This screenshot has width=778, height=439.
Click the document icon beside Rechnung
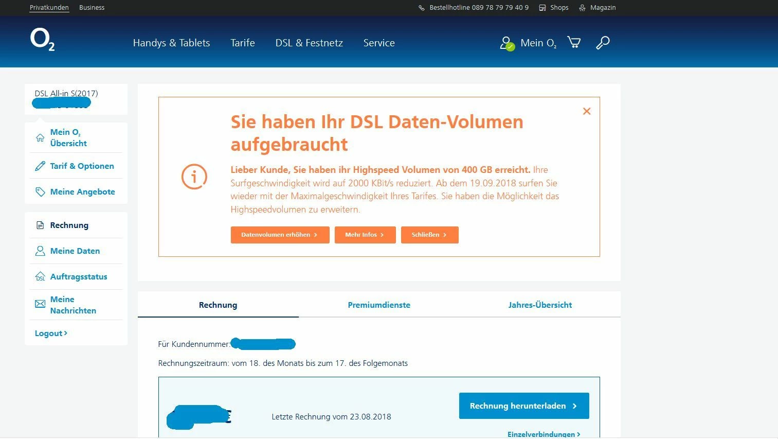40,225
